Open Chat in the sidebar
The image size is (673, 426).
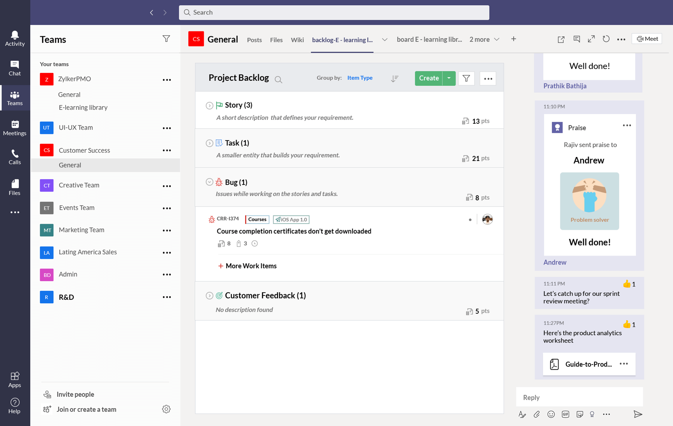tap(15, 69)
